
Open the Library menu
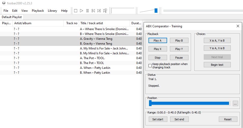52,11
